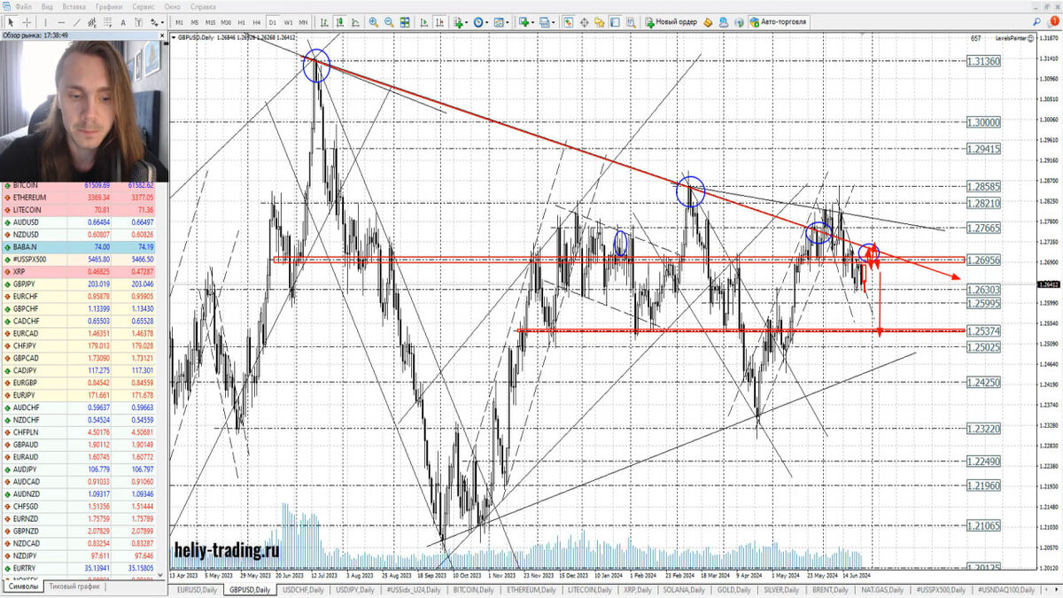Zoom out of the chart

[x=389, y=21]
